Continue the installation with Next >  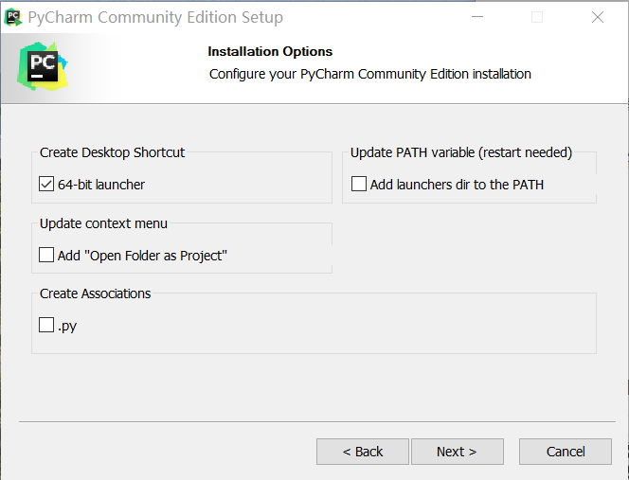(x=458, y=452)
